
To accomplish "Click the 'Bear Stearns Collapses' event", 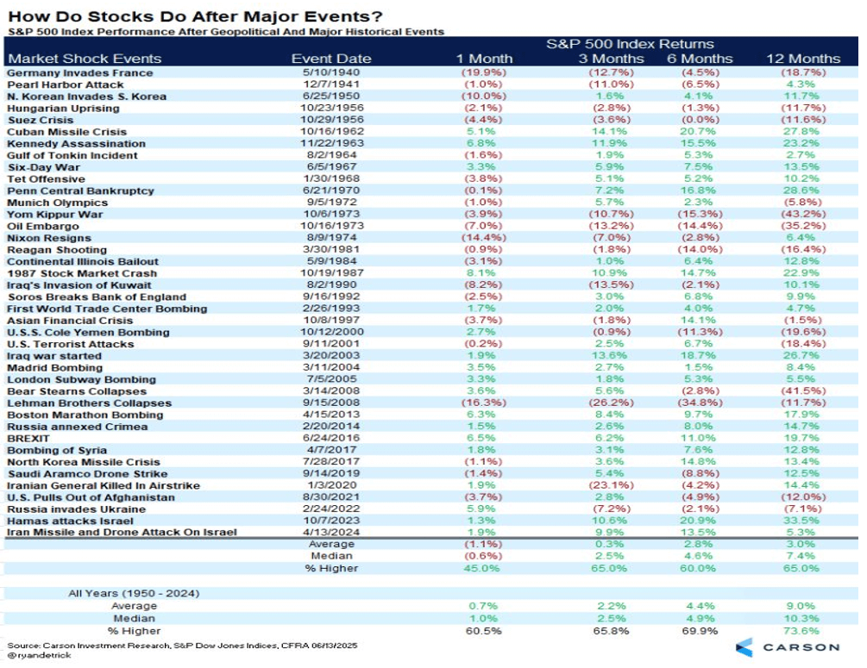I will coord(76,391).
